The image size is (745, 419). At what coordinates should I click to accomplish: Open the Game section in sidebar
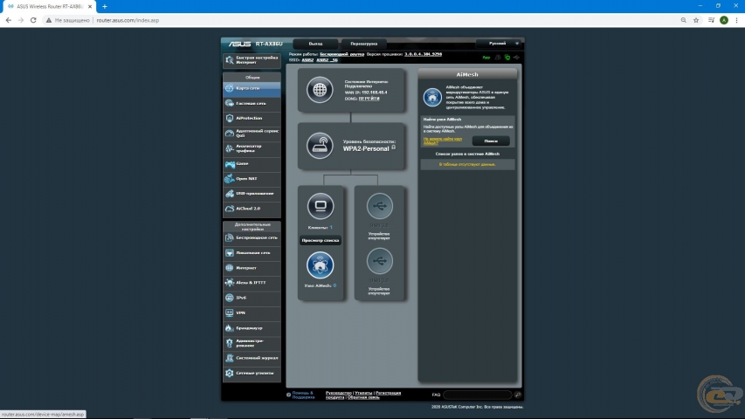(x=252, y=163)
